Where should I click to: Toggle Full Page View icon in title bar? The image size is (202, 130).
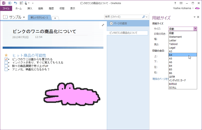pos(181,3)
